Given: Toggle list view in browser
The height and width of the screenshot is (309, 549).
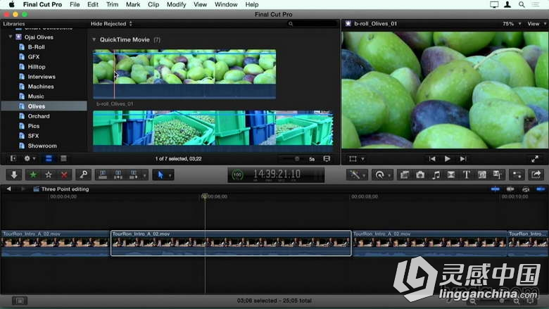Looking at the screenshot, I should click(63, 159).
